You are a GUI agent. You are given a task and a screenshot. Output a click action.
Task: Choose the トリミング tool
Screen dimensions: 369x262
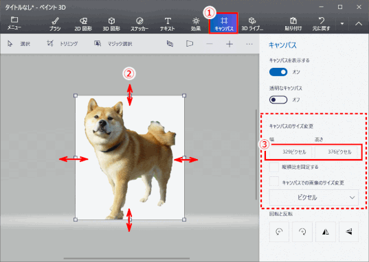[62, 44]
